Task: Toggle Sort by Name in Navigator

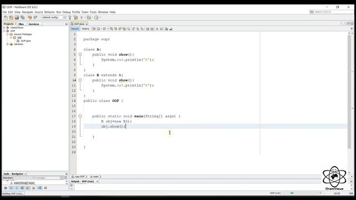Action: 39,188
